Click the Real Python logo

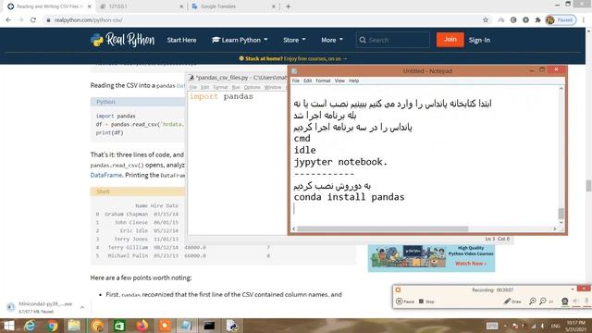123,40
